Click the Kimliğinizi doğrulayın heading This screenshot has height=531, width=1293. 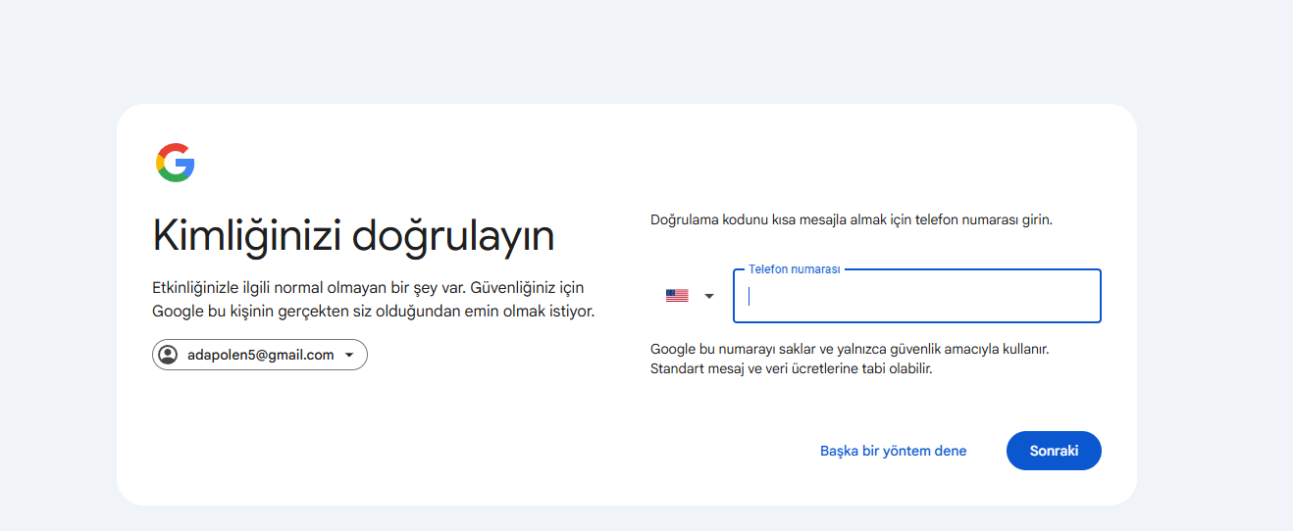click(353, 236)
